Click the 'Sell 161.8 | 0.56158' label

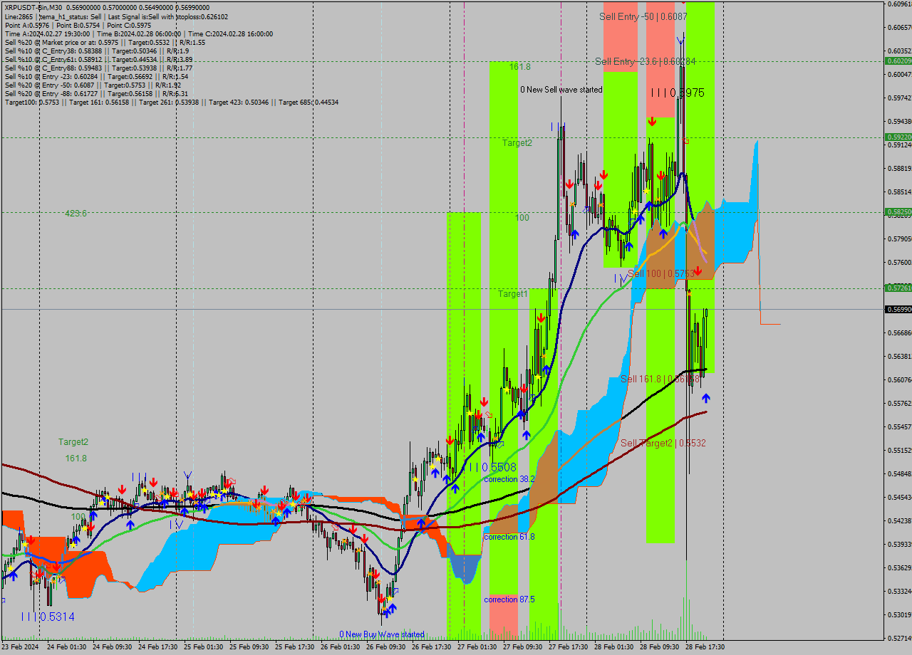(658, 379)
